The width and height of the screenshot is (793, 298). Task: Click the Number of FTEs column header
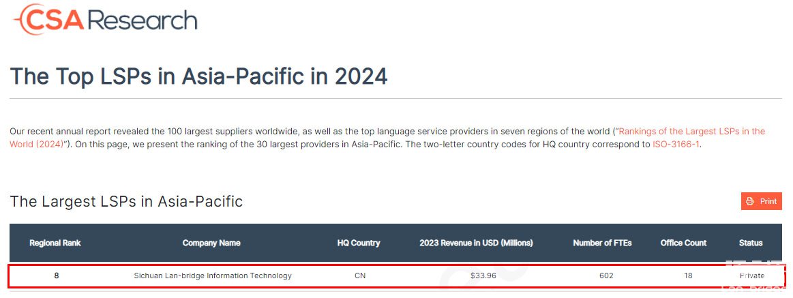[602, 243]
